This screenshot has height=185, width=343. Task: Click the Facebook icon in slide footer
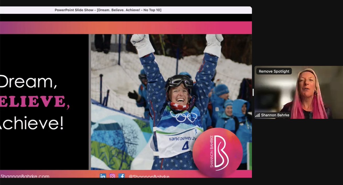point(121,176)
